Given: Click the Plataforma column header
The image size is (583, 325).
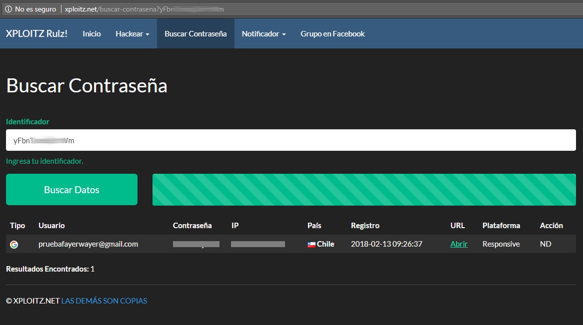Looking at the screenshot, I should [x=501, y=226].
